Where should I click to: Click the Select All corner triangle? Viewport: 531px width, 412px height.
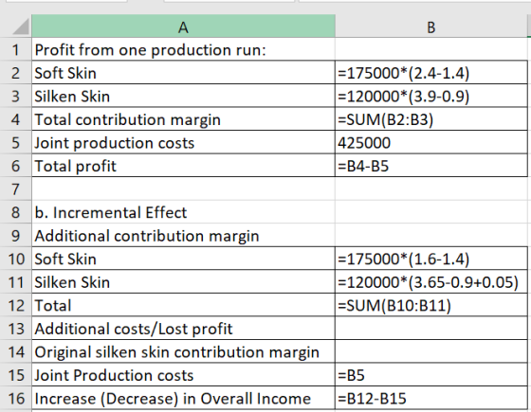coord(20,27)
